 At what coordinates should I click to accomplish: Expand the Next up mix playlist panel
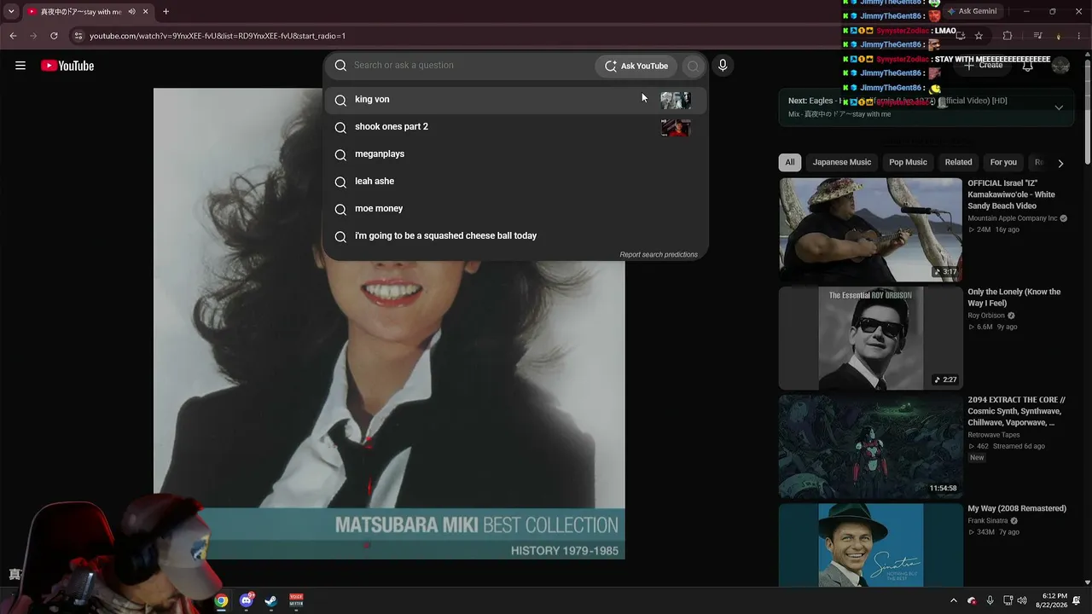point(1059,107)
